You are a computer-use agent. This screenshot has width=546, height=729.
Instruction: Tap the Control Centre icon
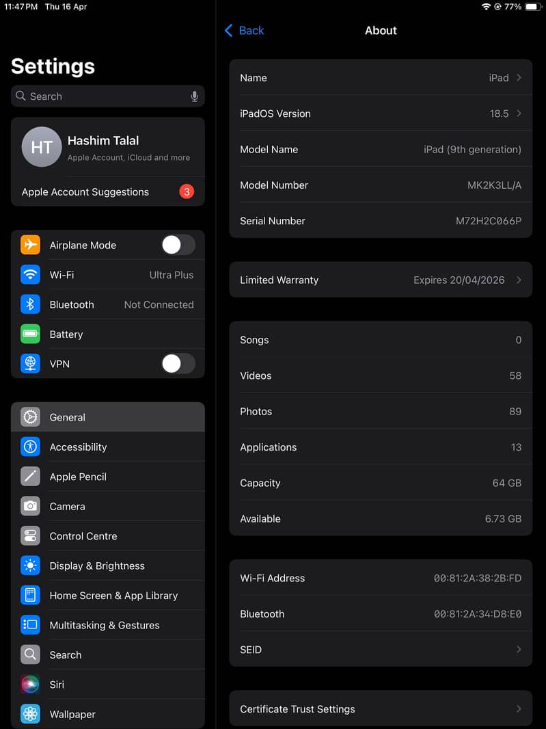point(30,536)
